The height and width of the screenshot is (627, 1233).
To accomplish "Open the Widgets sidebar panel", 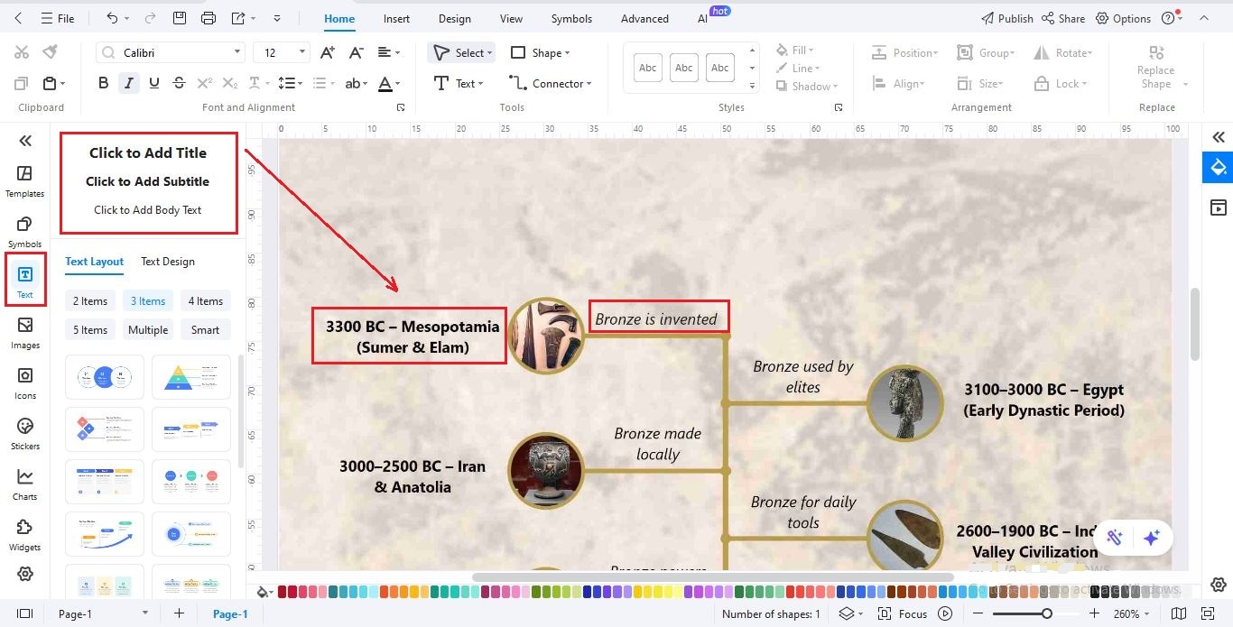I will click(x=25, y=534).
